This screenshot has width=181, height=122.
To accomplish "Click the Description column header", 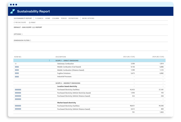I will tap(61, 57).
